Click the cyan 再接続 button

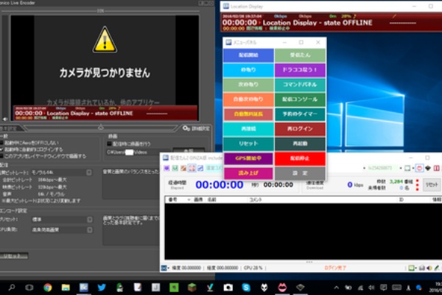(x=248, y=129)
